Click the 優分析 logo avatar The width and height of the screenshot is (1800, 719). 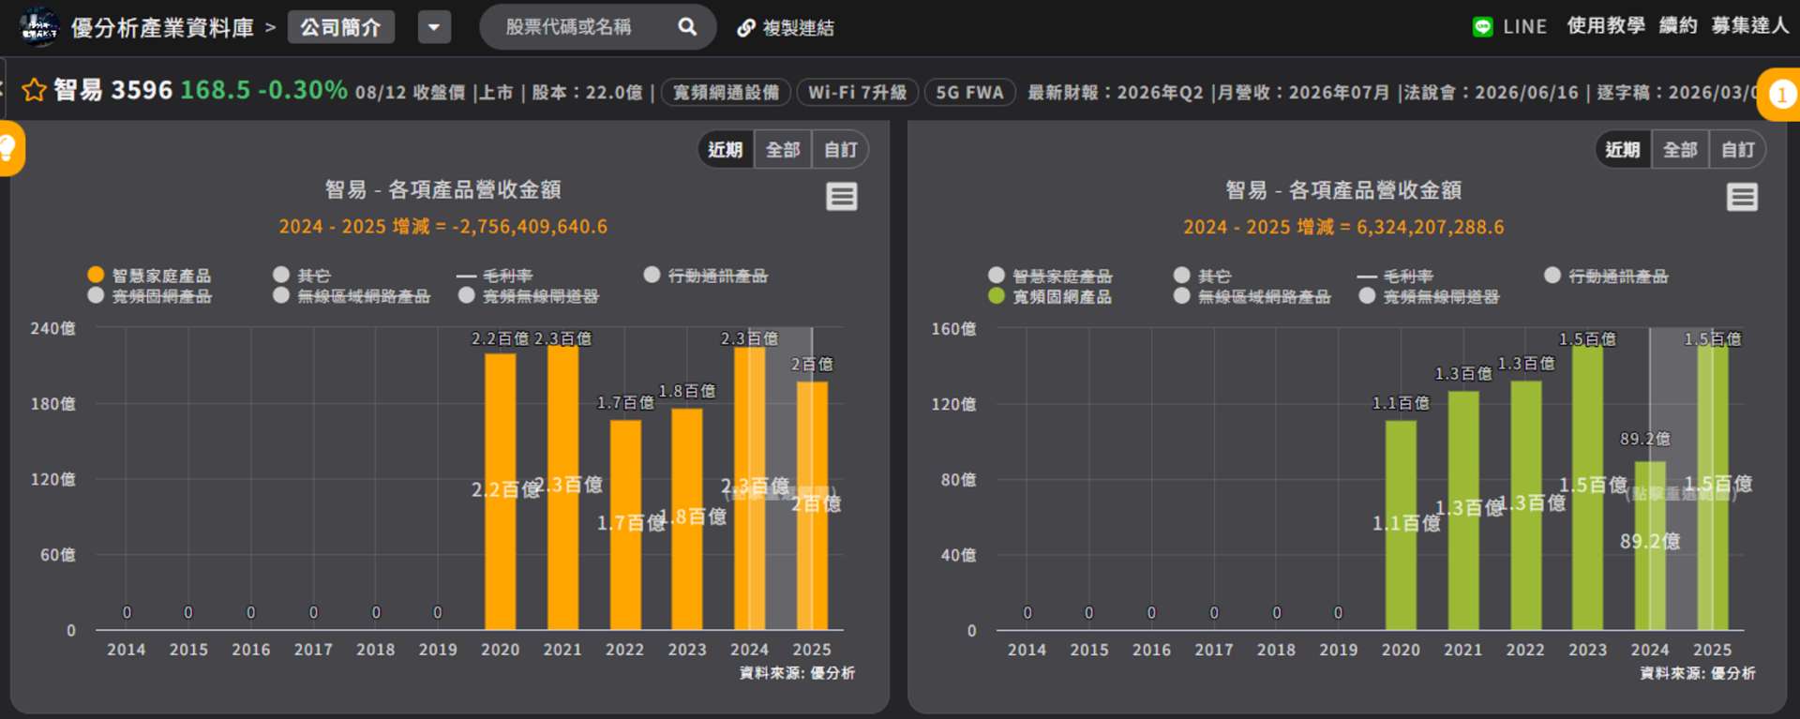click(39, 27)
